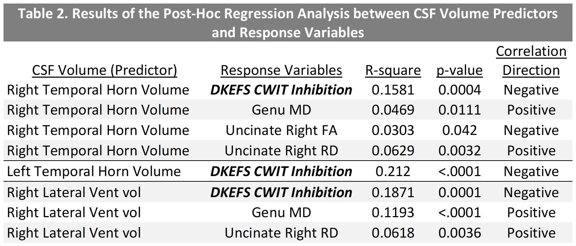
Task: Click the p-value 0.0032 cell
Action: (x=459, y=151)
